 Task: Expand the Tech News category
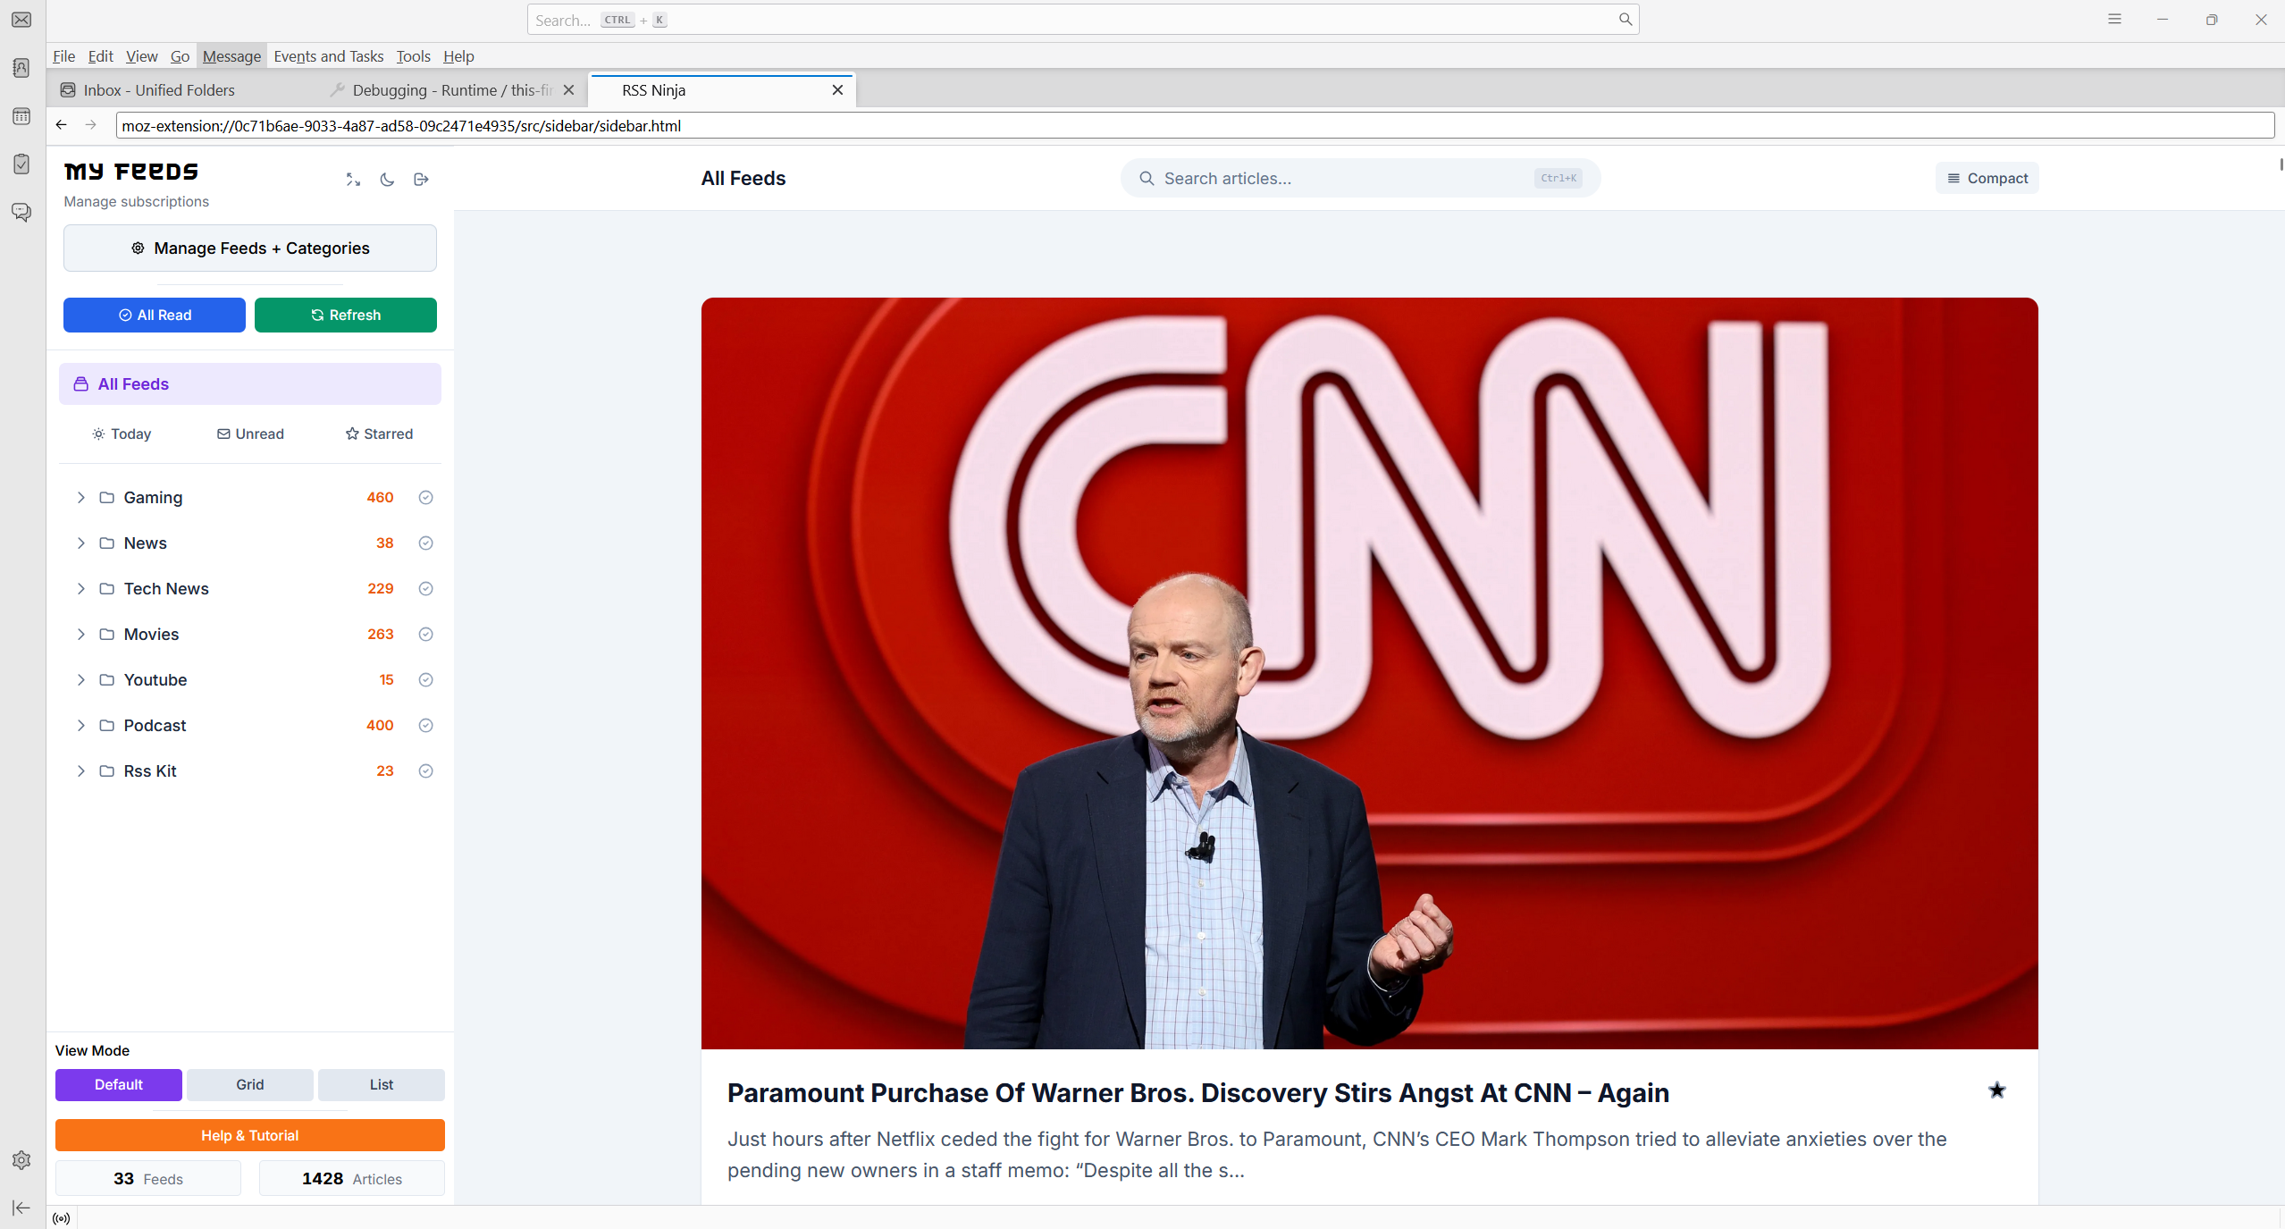(x=81, y=589)
